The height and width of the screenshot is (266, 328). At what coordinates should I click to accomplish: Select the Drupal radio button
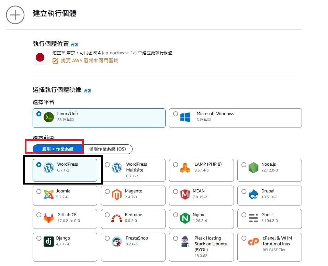[x=244, y=191]
